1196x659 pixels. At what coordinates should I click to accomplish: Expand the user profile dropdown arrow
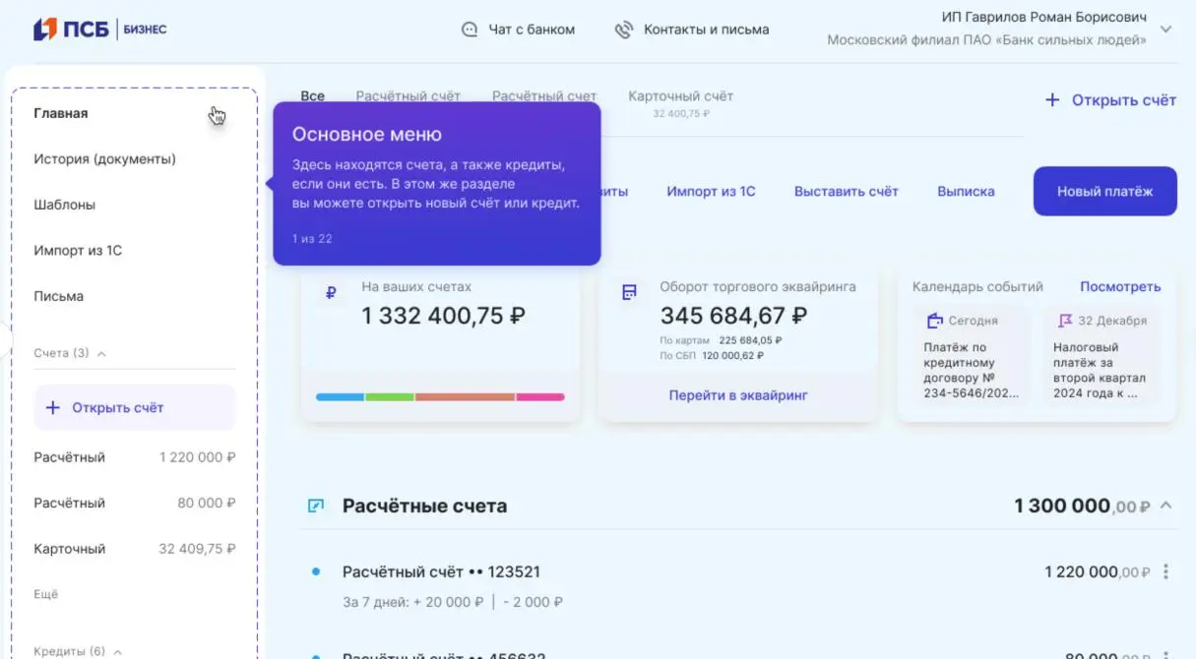click(x=1166, y=30)
